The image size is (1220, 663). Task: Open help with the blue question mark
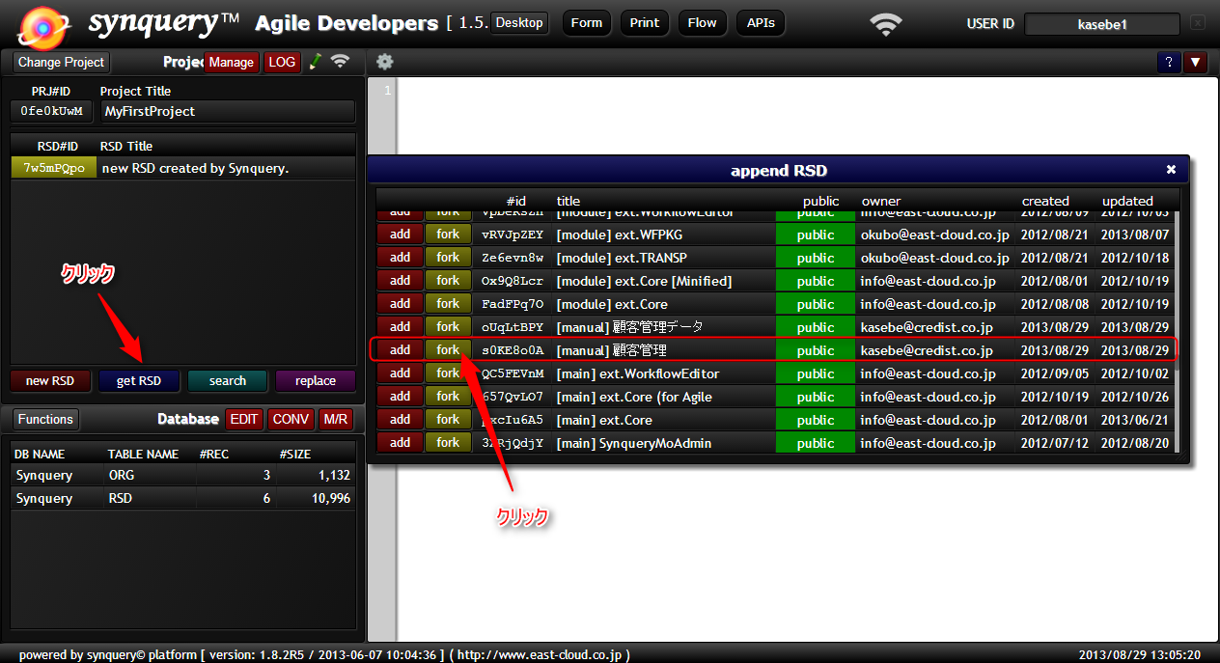point(1169,62)
